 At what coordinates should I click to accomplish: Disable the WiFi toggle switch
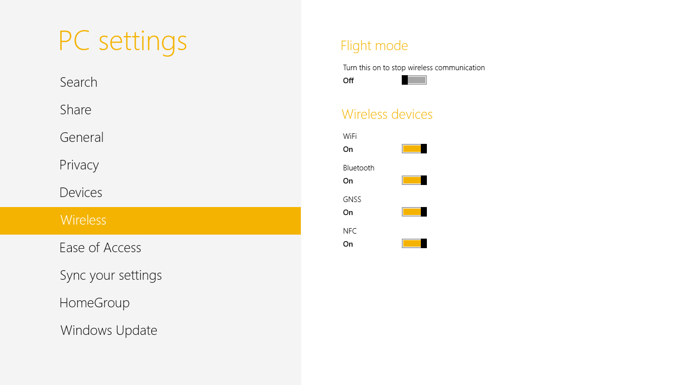414,149
